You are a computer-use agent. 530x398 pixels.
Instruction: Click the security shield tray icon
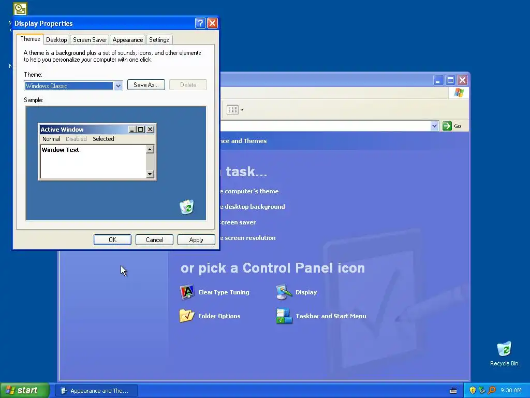[473, 390]
